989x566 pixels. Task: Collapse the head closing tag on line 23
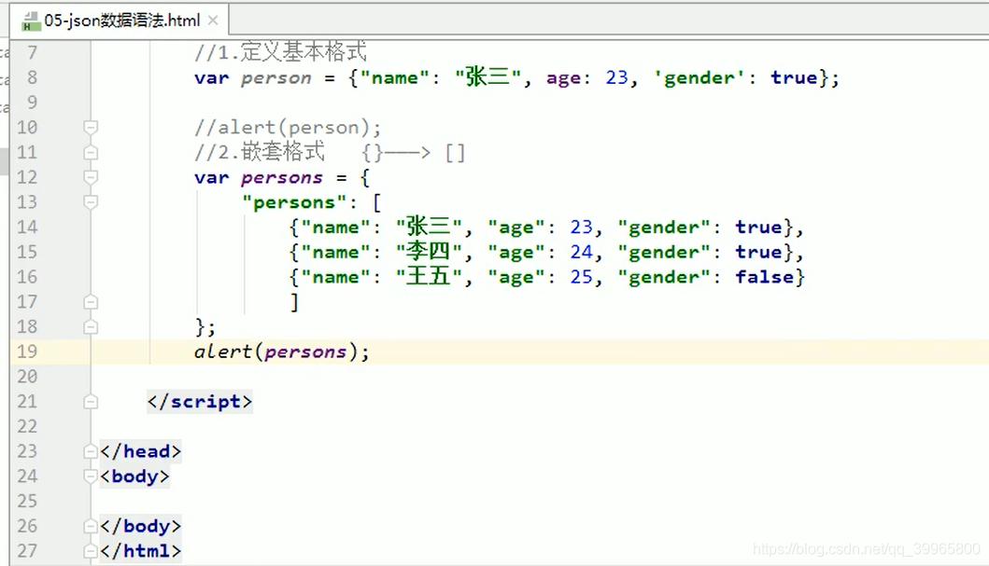pos(91,451)
